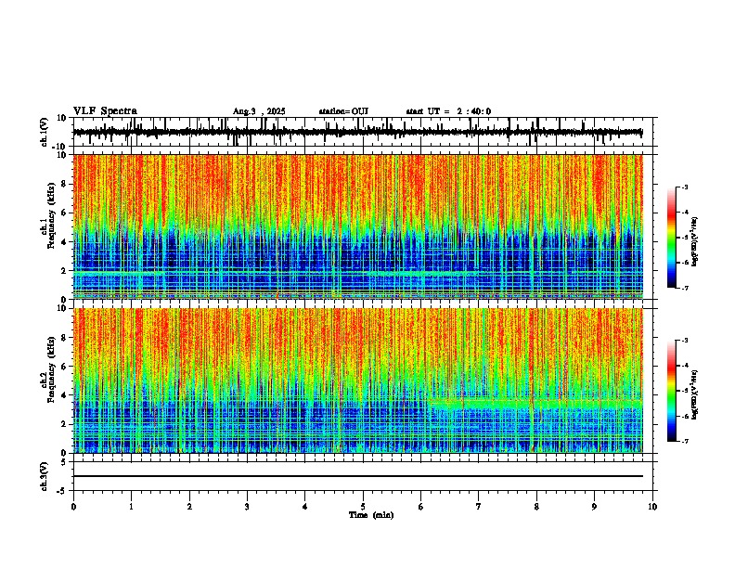Click time axis tick label "4"

coord(305,507)
